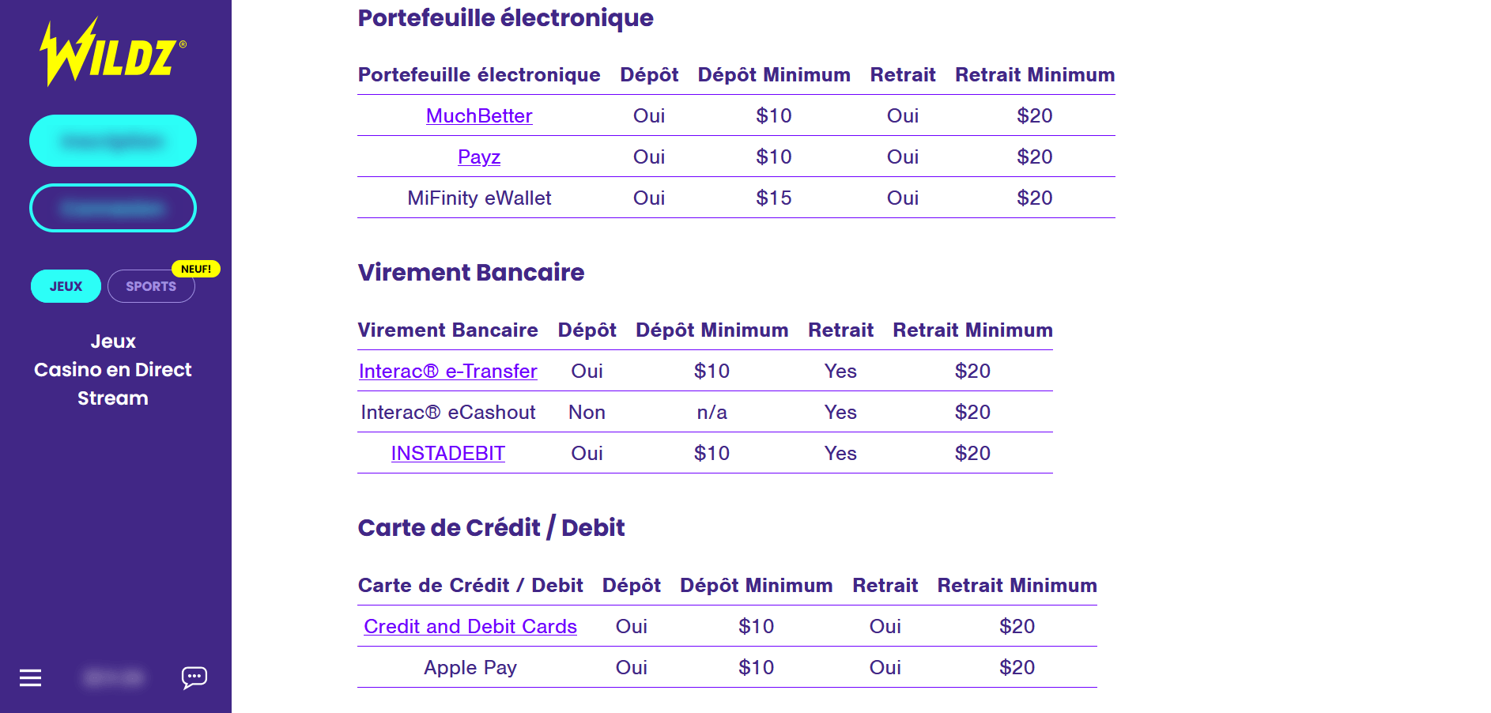Viewport: 1491px width, 713px height.
Task: Click the MiFinity eWallet table cell
Action: pos(479,198)
